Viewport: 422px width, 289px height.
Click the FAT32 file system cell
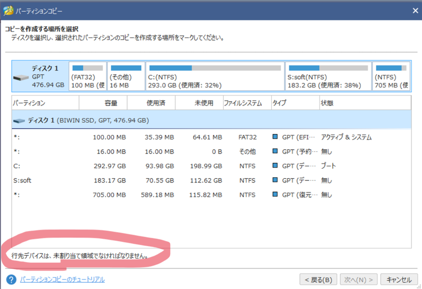pos(247,137)
